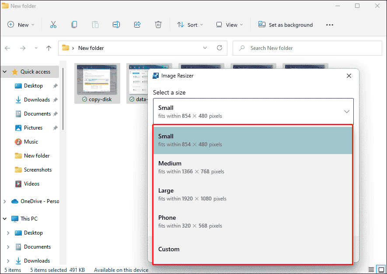This screenshot has width=387, height=274.
Task: Open the Sort options dropdown
Action: coord(190,25)
